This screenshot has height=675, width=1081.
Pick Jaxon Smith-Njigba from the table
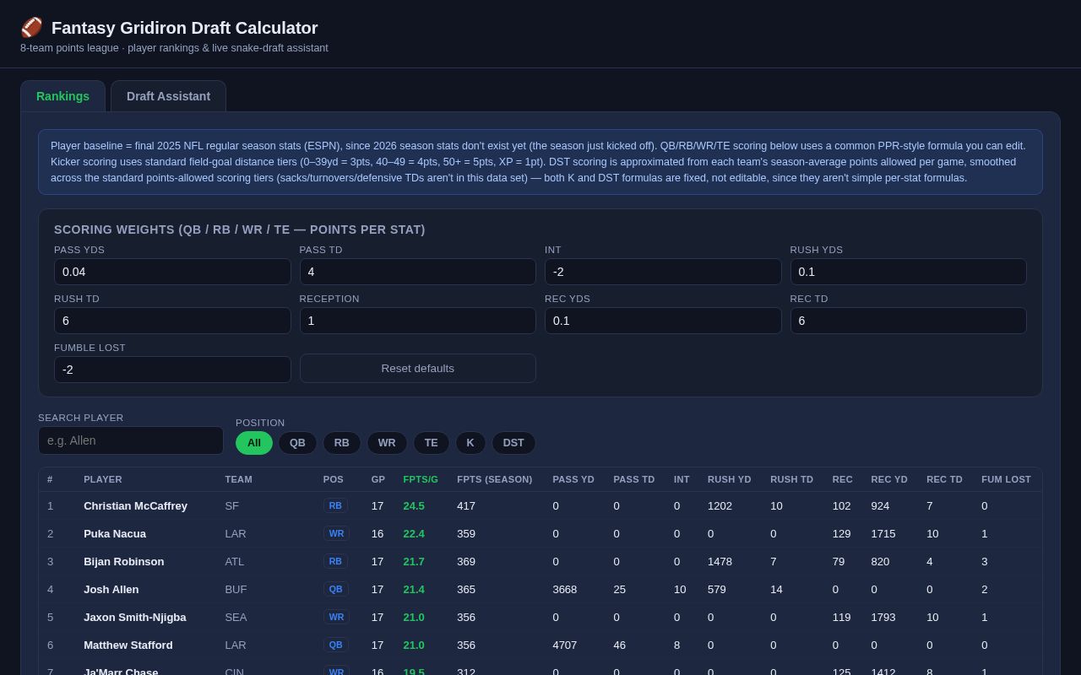(x=135, y=618)
